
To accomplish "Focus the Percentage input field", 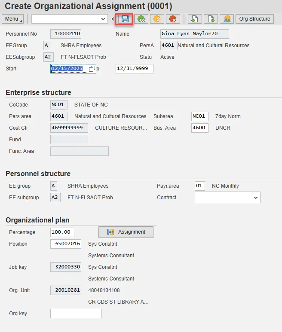I will coord(62,232).
